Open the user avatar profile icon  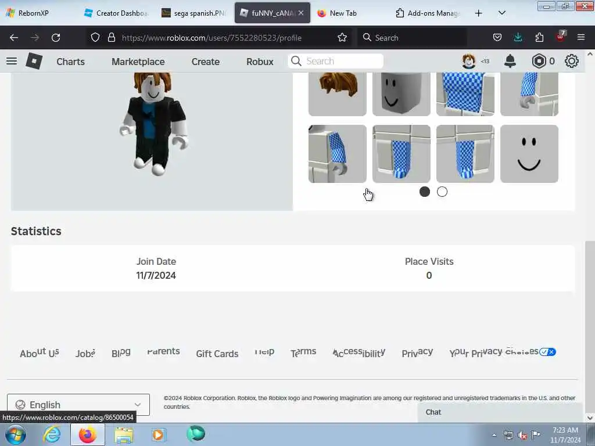point(469,61)
